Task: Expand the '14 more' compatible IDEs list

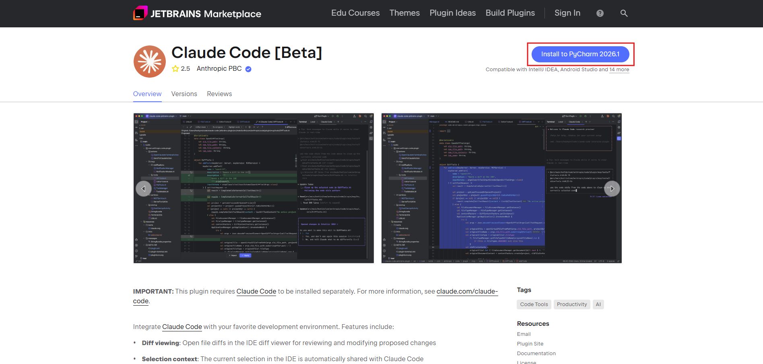Action: click(x=619, y=70)
